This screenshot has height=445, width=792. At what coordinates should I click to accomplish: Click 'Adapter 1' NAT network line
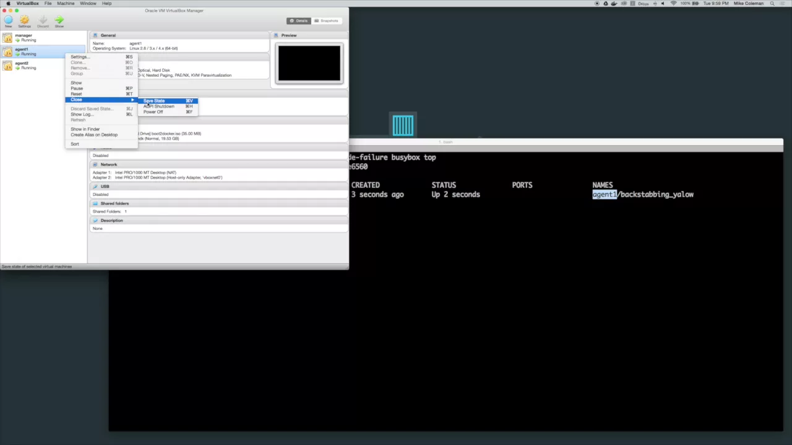tap(135, 172)
